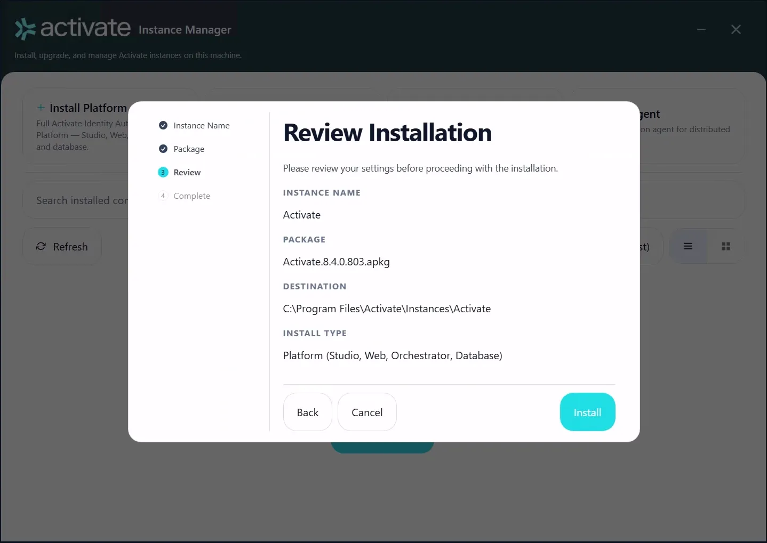Focus the Search installed components field
767x543 pixels.
coord(76,200)
